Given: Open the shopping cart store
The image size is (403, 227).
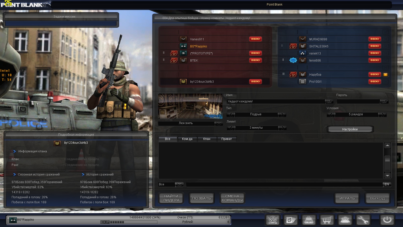Looking at the screenshot, I should 327,220.
